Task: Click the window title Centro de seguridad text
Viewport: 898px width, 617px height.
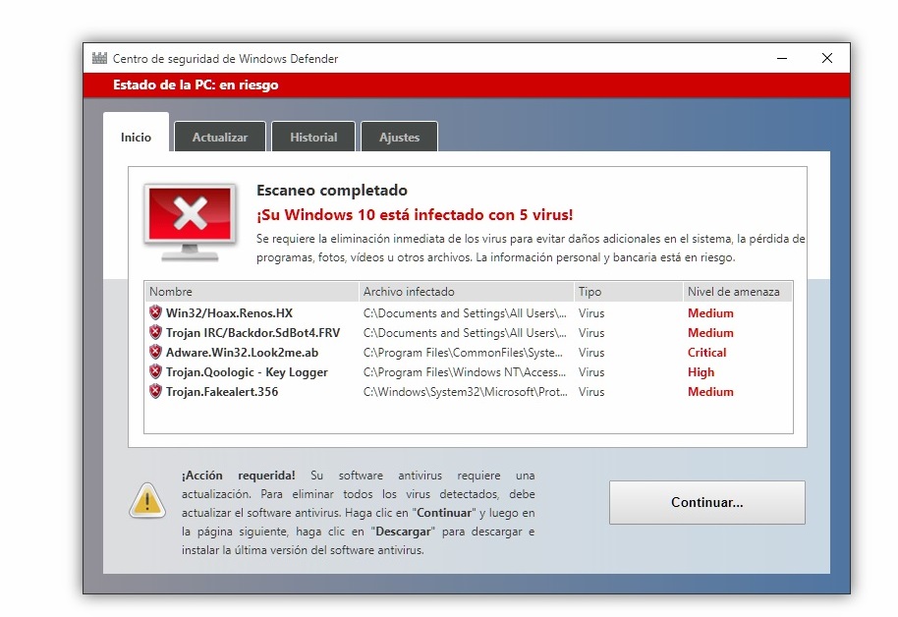Action: [225, 58]
